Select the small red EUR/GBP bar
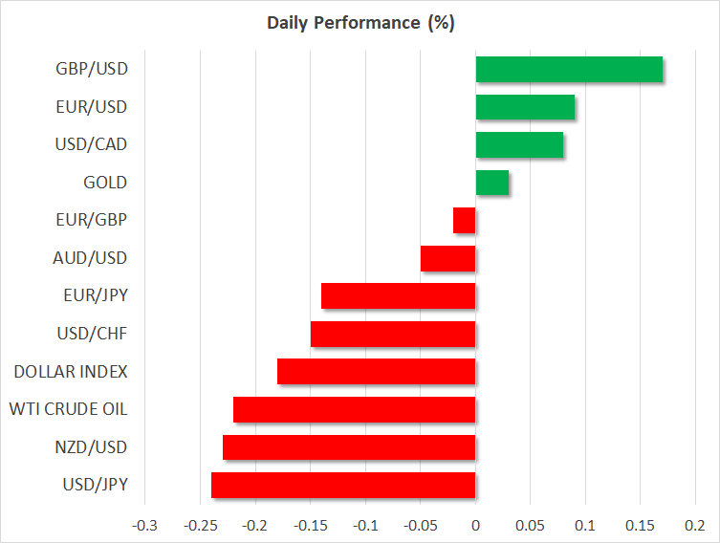The width and height of the screenshot is (720, 543). point(465,221)
